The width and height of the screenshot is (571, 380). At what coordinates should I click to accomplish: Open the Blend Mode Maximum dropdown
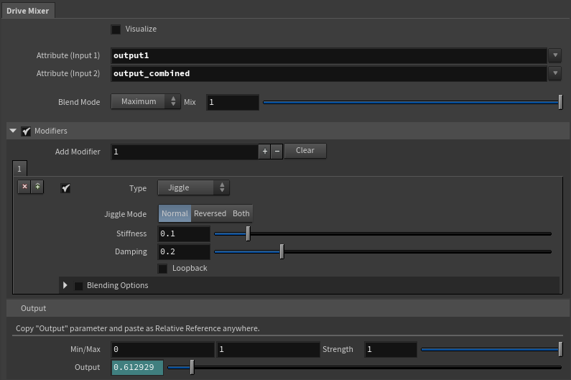(146, 101)
